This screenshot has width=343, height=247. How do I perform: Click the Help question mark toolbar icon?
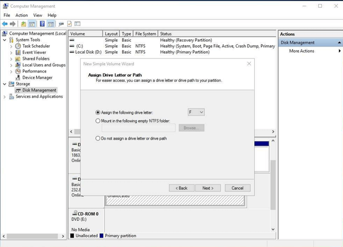point(42,24)
